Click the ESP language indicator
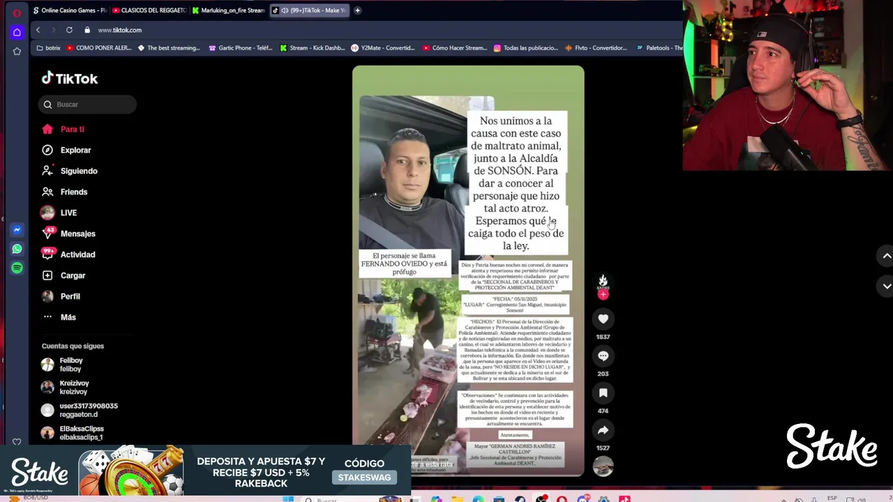 tap(832, 499)
